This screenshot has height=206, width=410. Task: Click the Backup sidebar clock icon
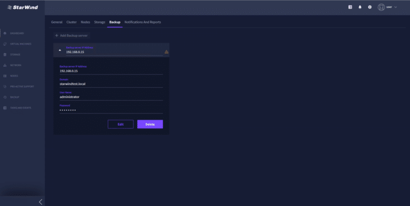coord(5,97)
